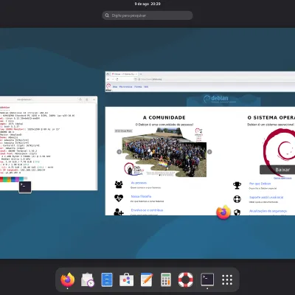Click the red color block in the terminal output
This screenshot has height=295, width=295.
click(x=1, y=179)
